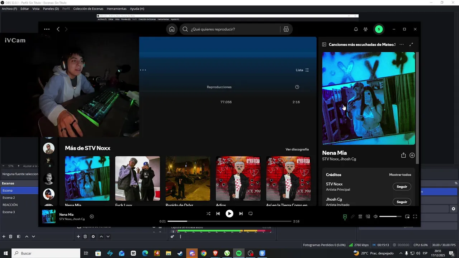Open OBS Archivo menu
The width and height of the screenshot is (459, 258).
coord(9,9)
